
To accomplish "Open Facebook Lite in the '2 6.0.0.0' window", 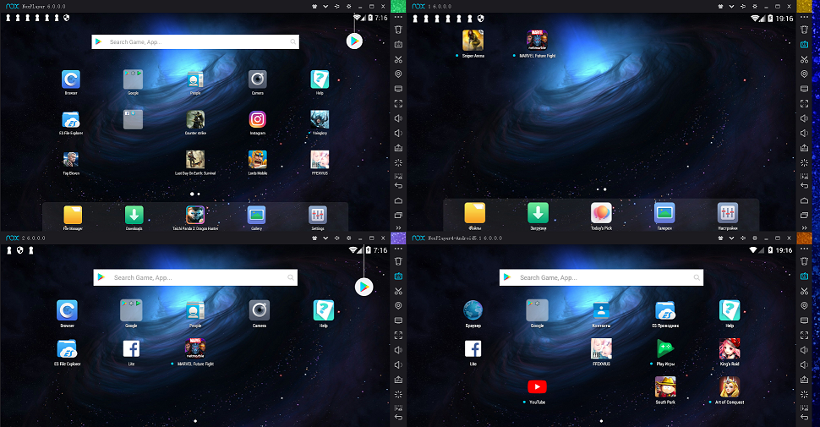I will (131, 348).
